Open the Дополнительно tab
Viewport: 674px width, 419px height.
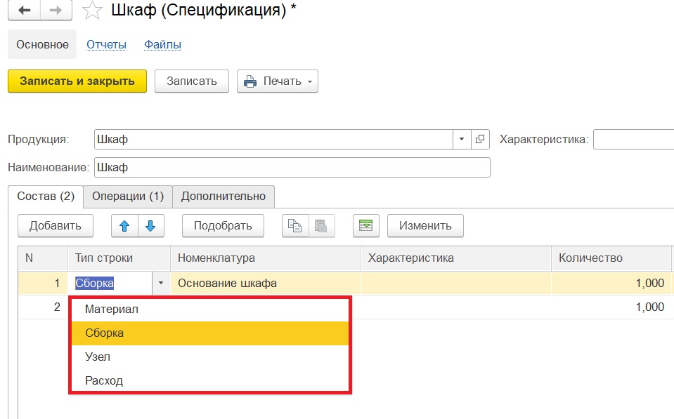223,197
